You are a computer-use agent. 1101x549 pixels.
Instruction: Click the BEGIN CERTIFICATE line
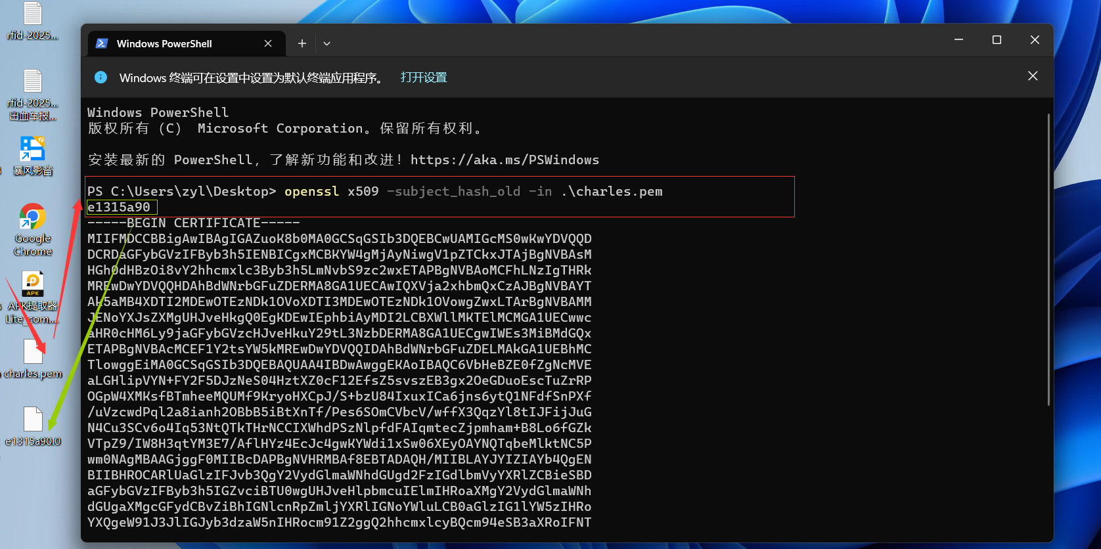click(194, 223)
